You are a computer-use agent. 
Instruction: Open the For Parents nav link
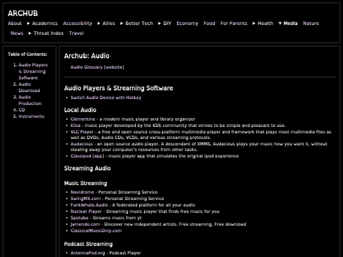point(234,23)
